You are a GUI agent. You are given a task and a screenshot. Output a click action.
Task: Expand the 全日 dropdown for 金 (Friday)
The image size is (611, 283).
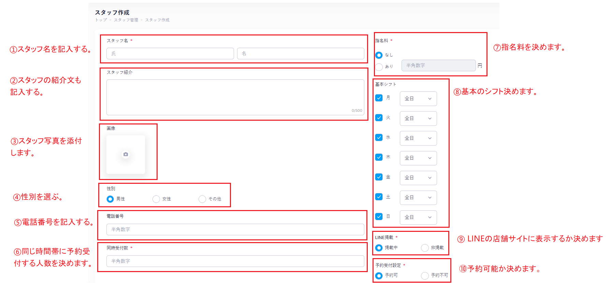418,178
